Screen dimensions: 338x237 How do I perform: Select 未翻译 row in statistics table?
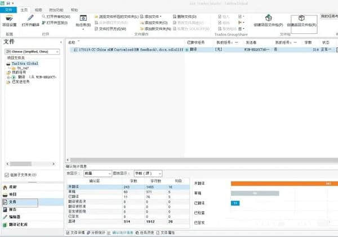pos(128,187)
